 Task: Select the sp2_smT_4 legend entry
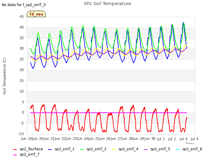pyautogui.click(x=125, y=149)
